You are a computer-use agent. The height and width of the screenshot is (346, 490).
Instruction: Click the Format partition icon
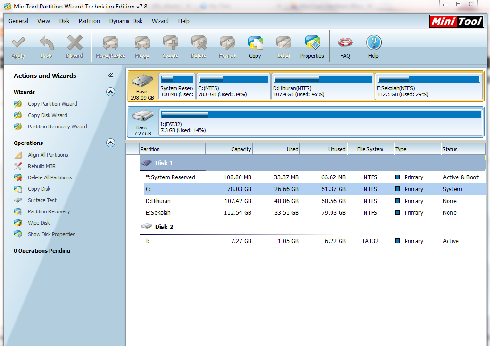(227, 42)
